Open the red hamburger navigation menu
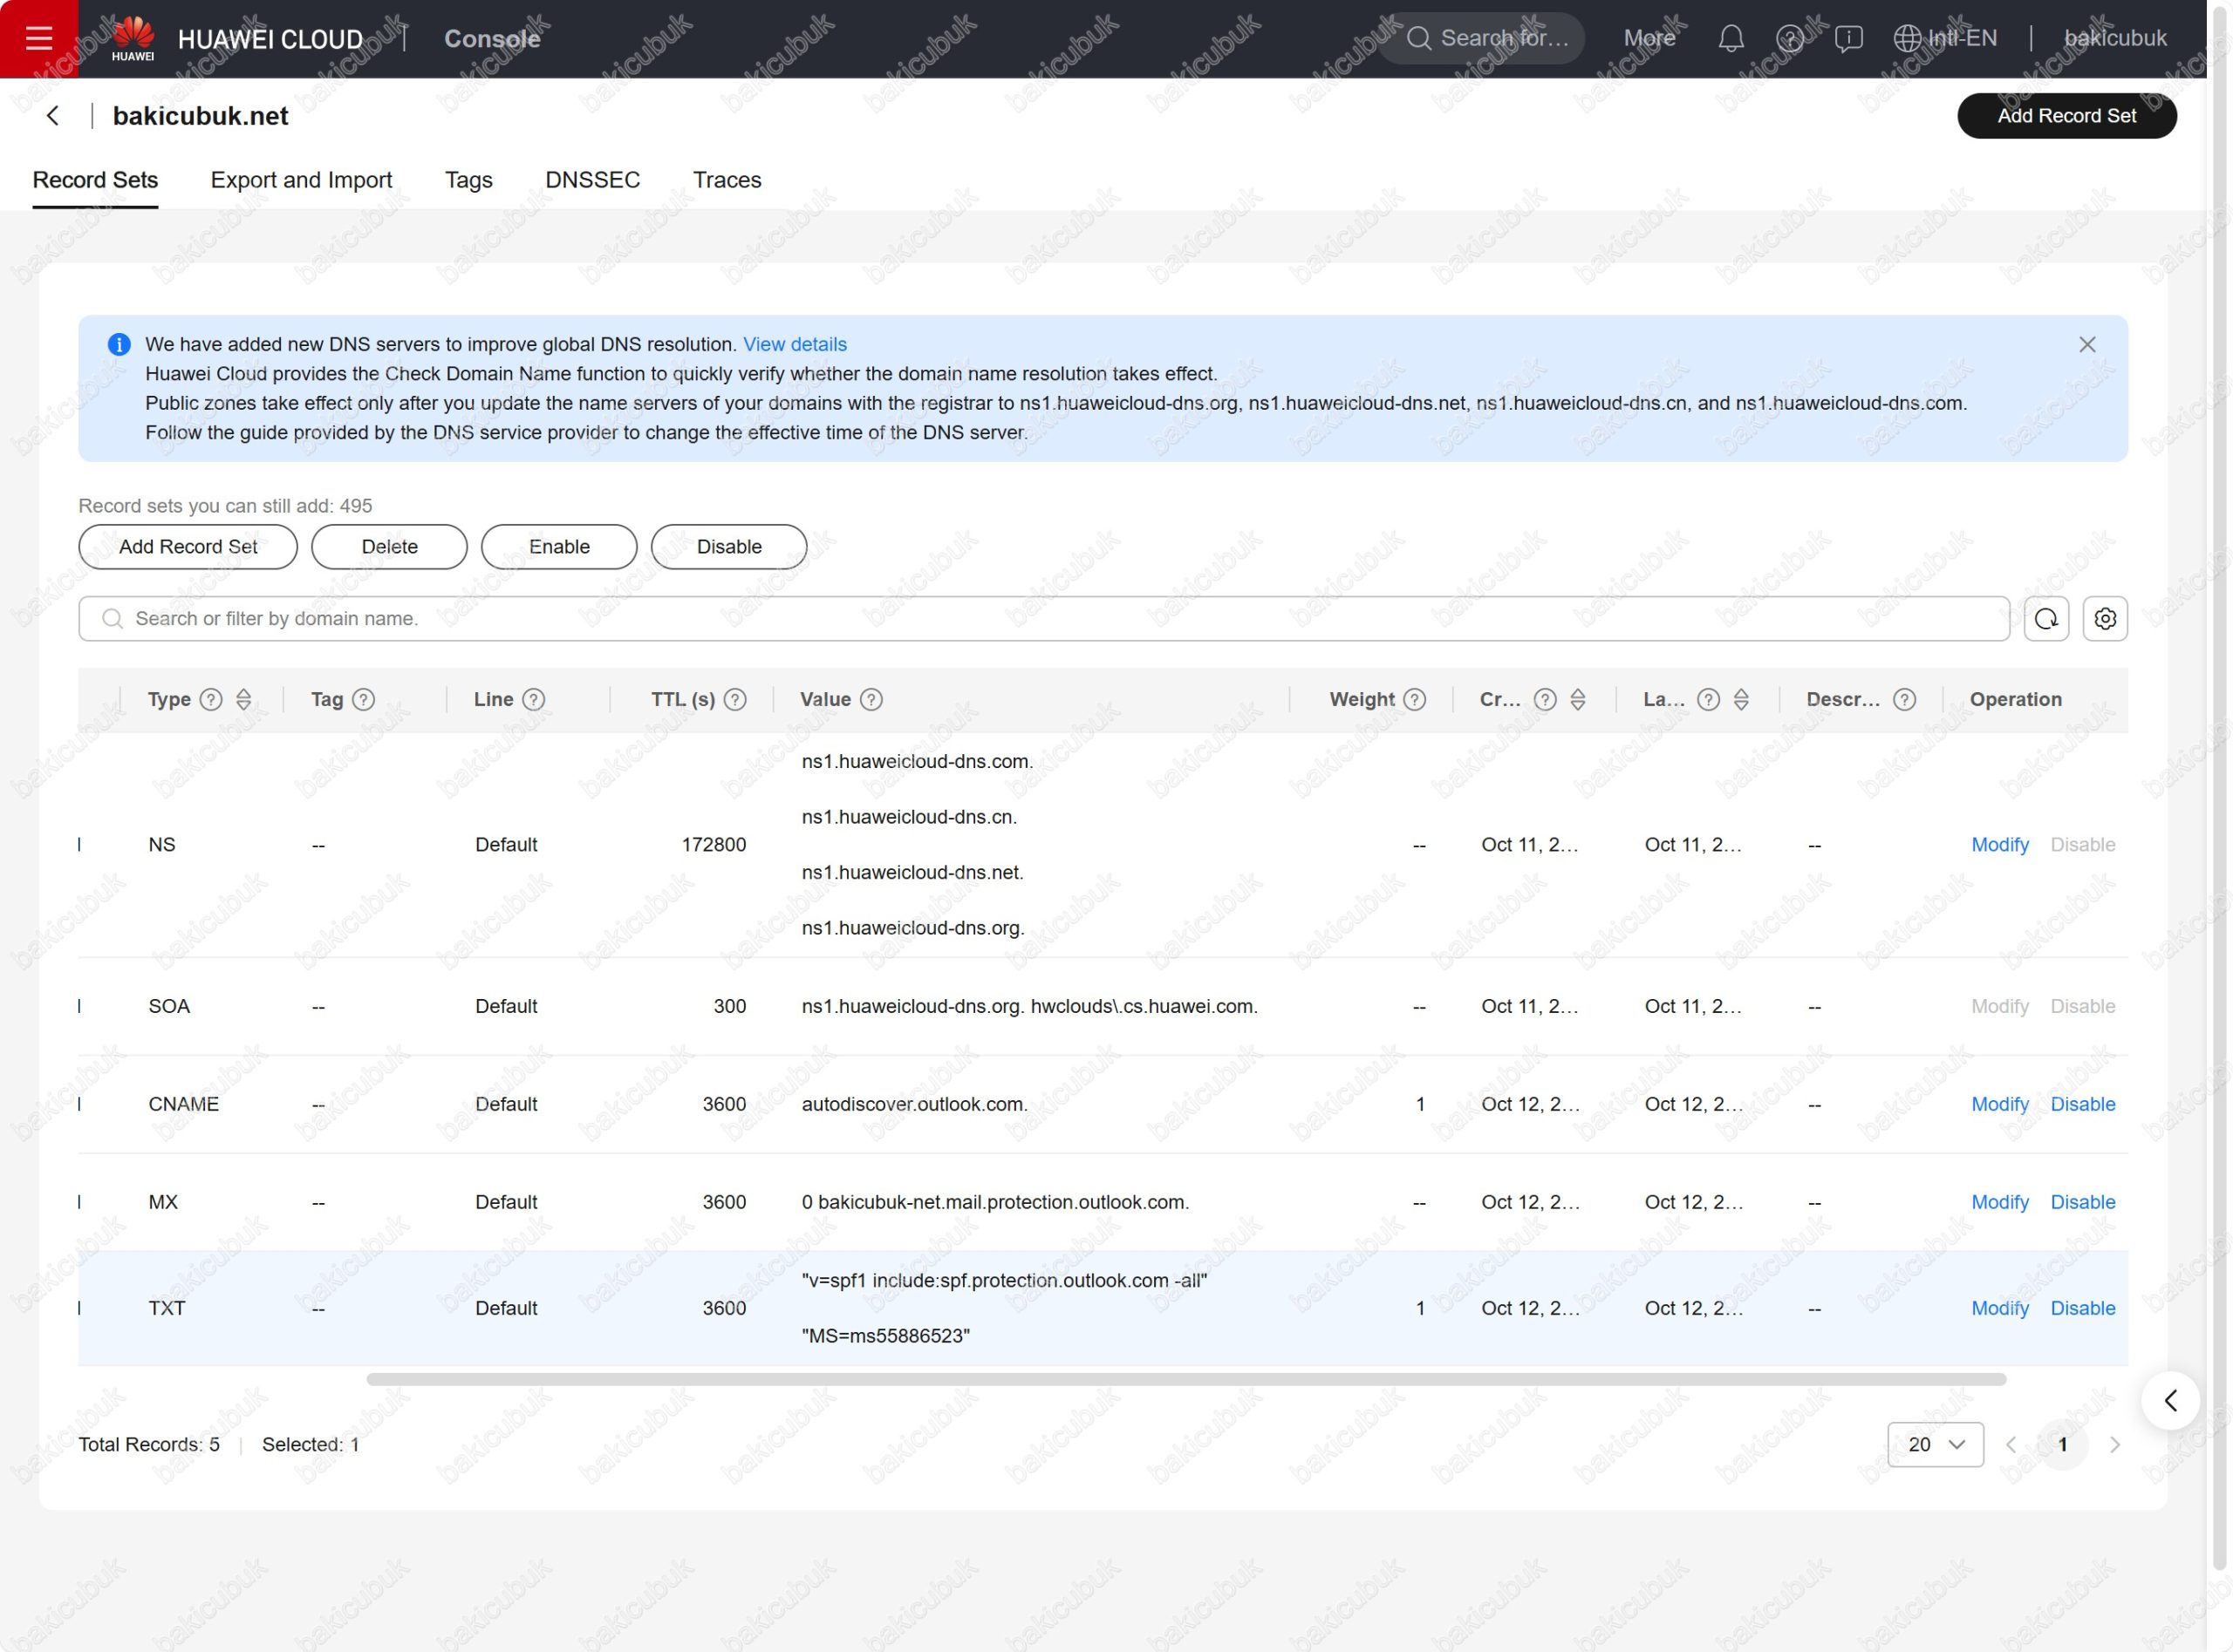2233x1652 pixels. pos(38,38)
